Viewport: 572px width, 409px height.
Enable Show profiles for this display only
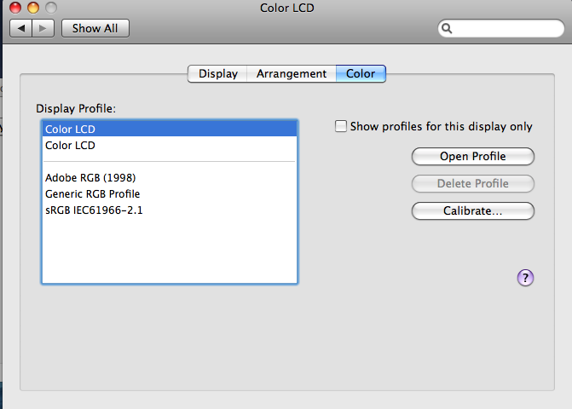[x=341, y=126]
